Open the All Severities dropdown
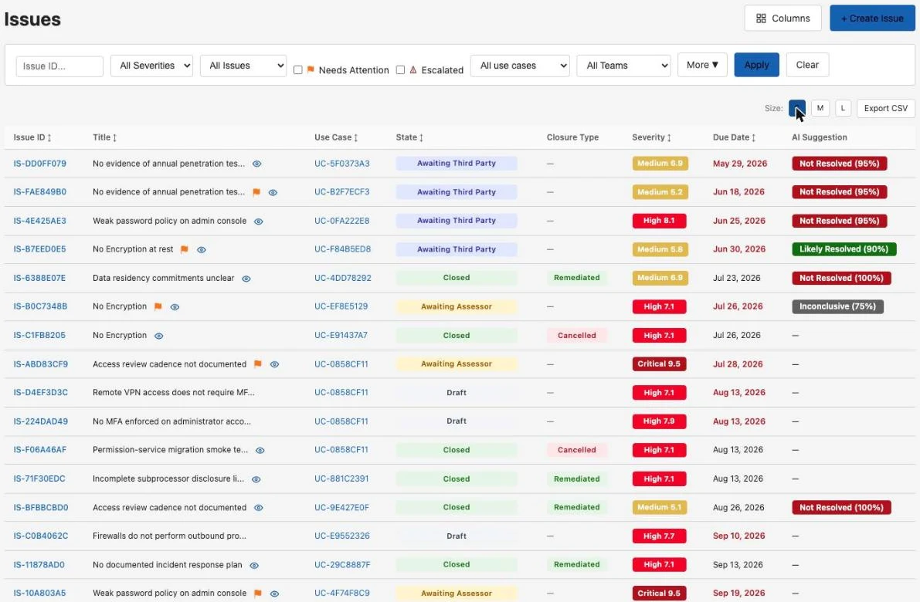The height and width of the screenshot is (602, 920). click(152, 66)
